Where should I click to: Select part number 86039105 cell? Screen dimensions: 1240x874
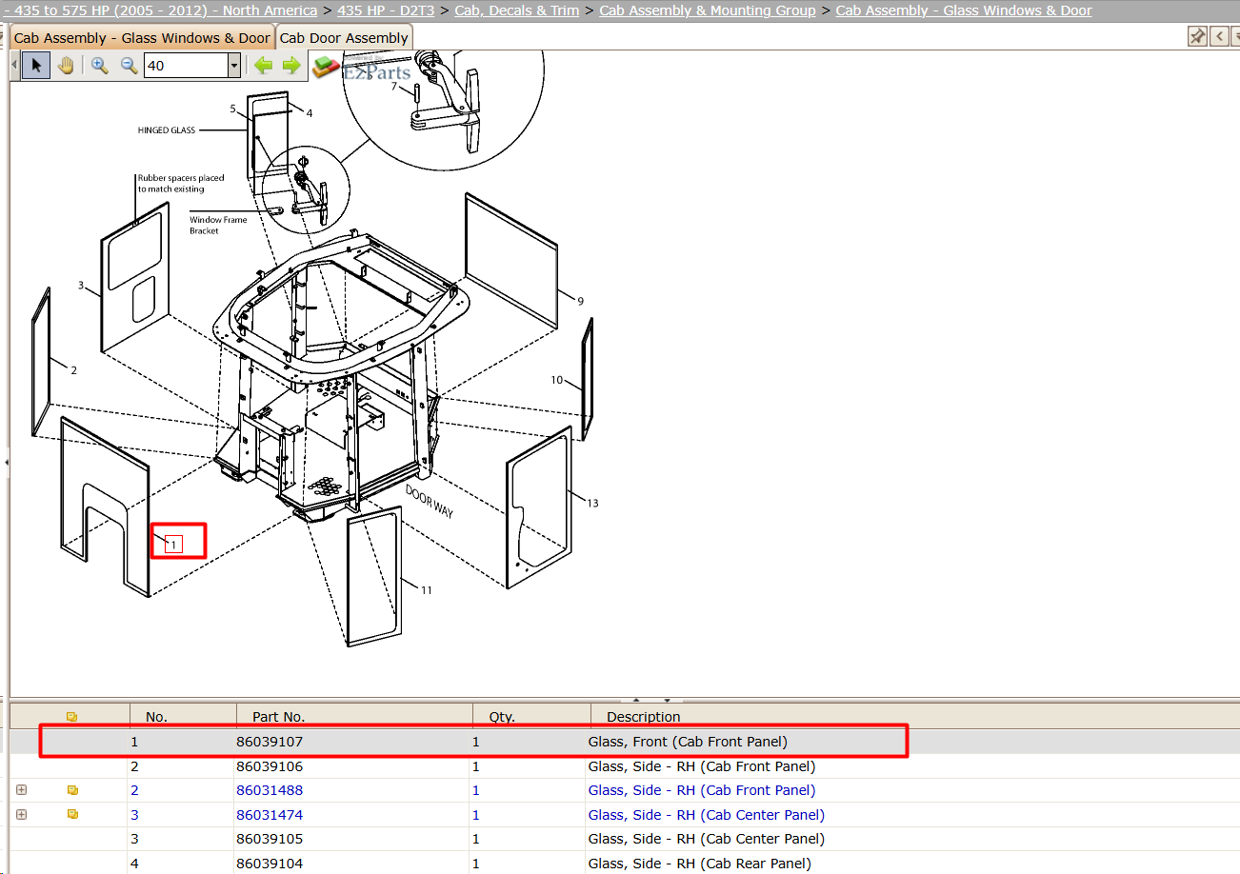click(270, 839)
